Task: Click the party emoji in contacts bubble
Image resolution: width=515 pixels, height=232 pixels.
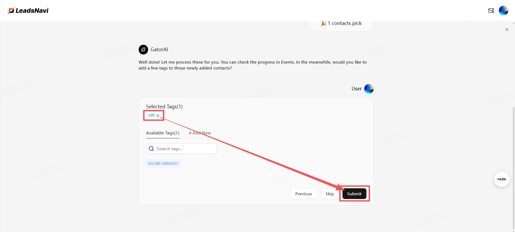Action: [323, 24]
